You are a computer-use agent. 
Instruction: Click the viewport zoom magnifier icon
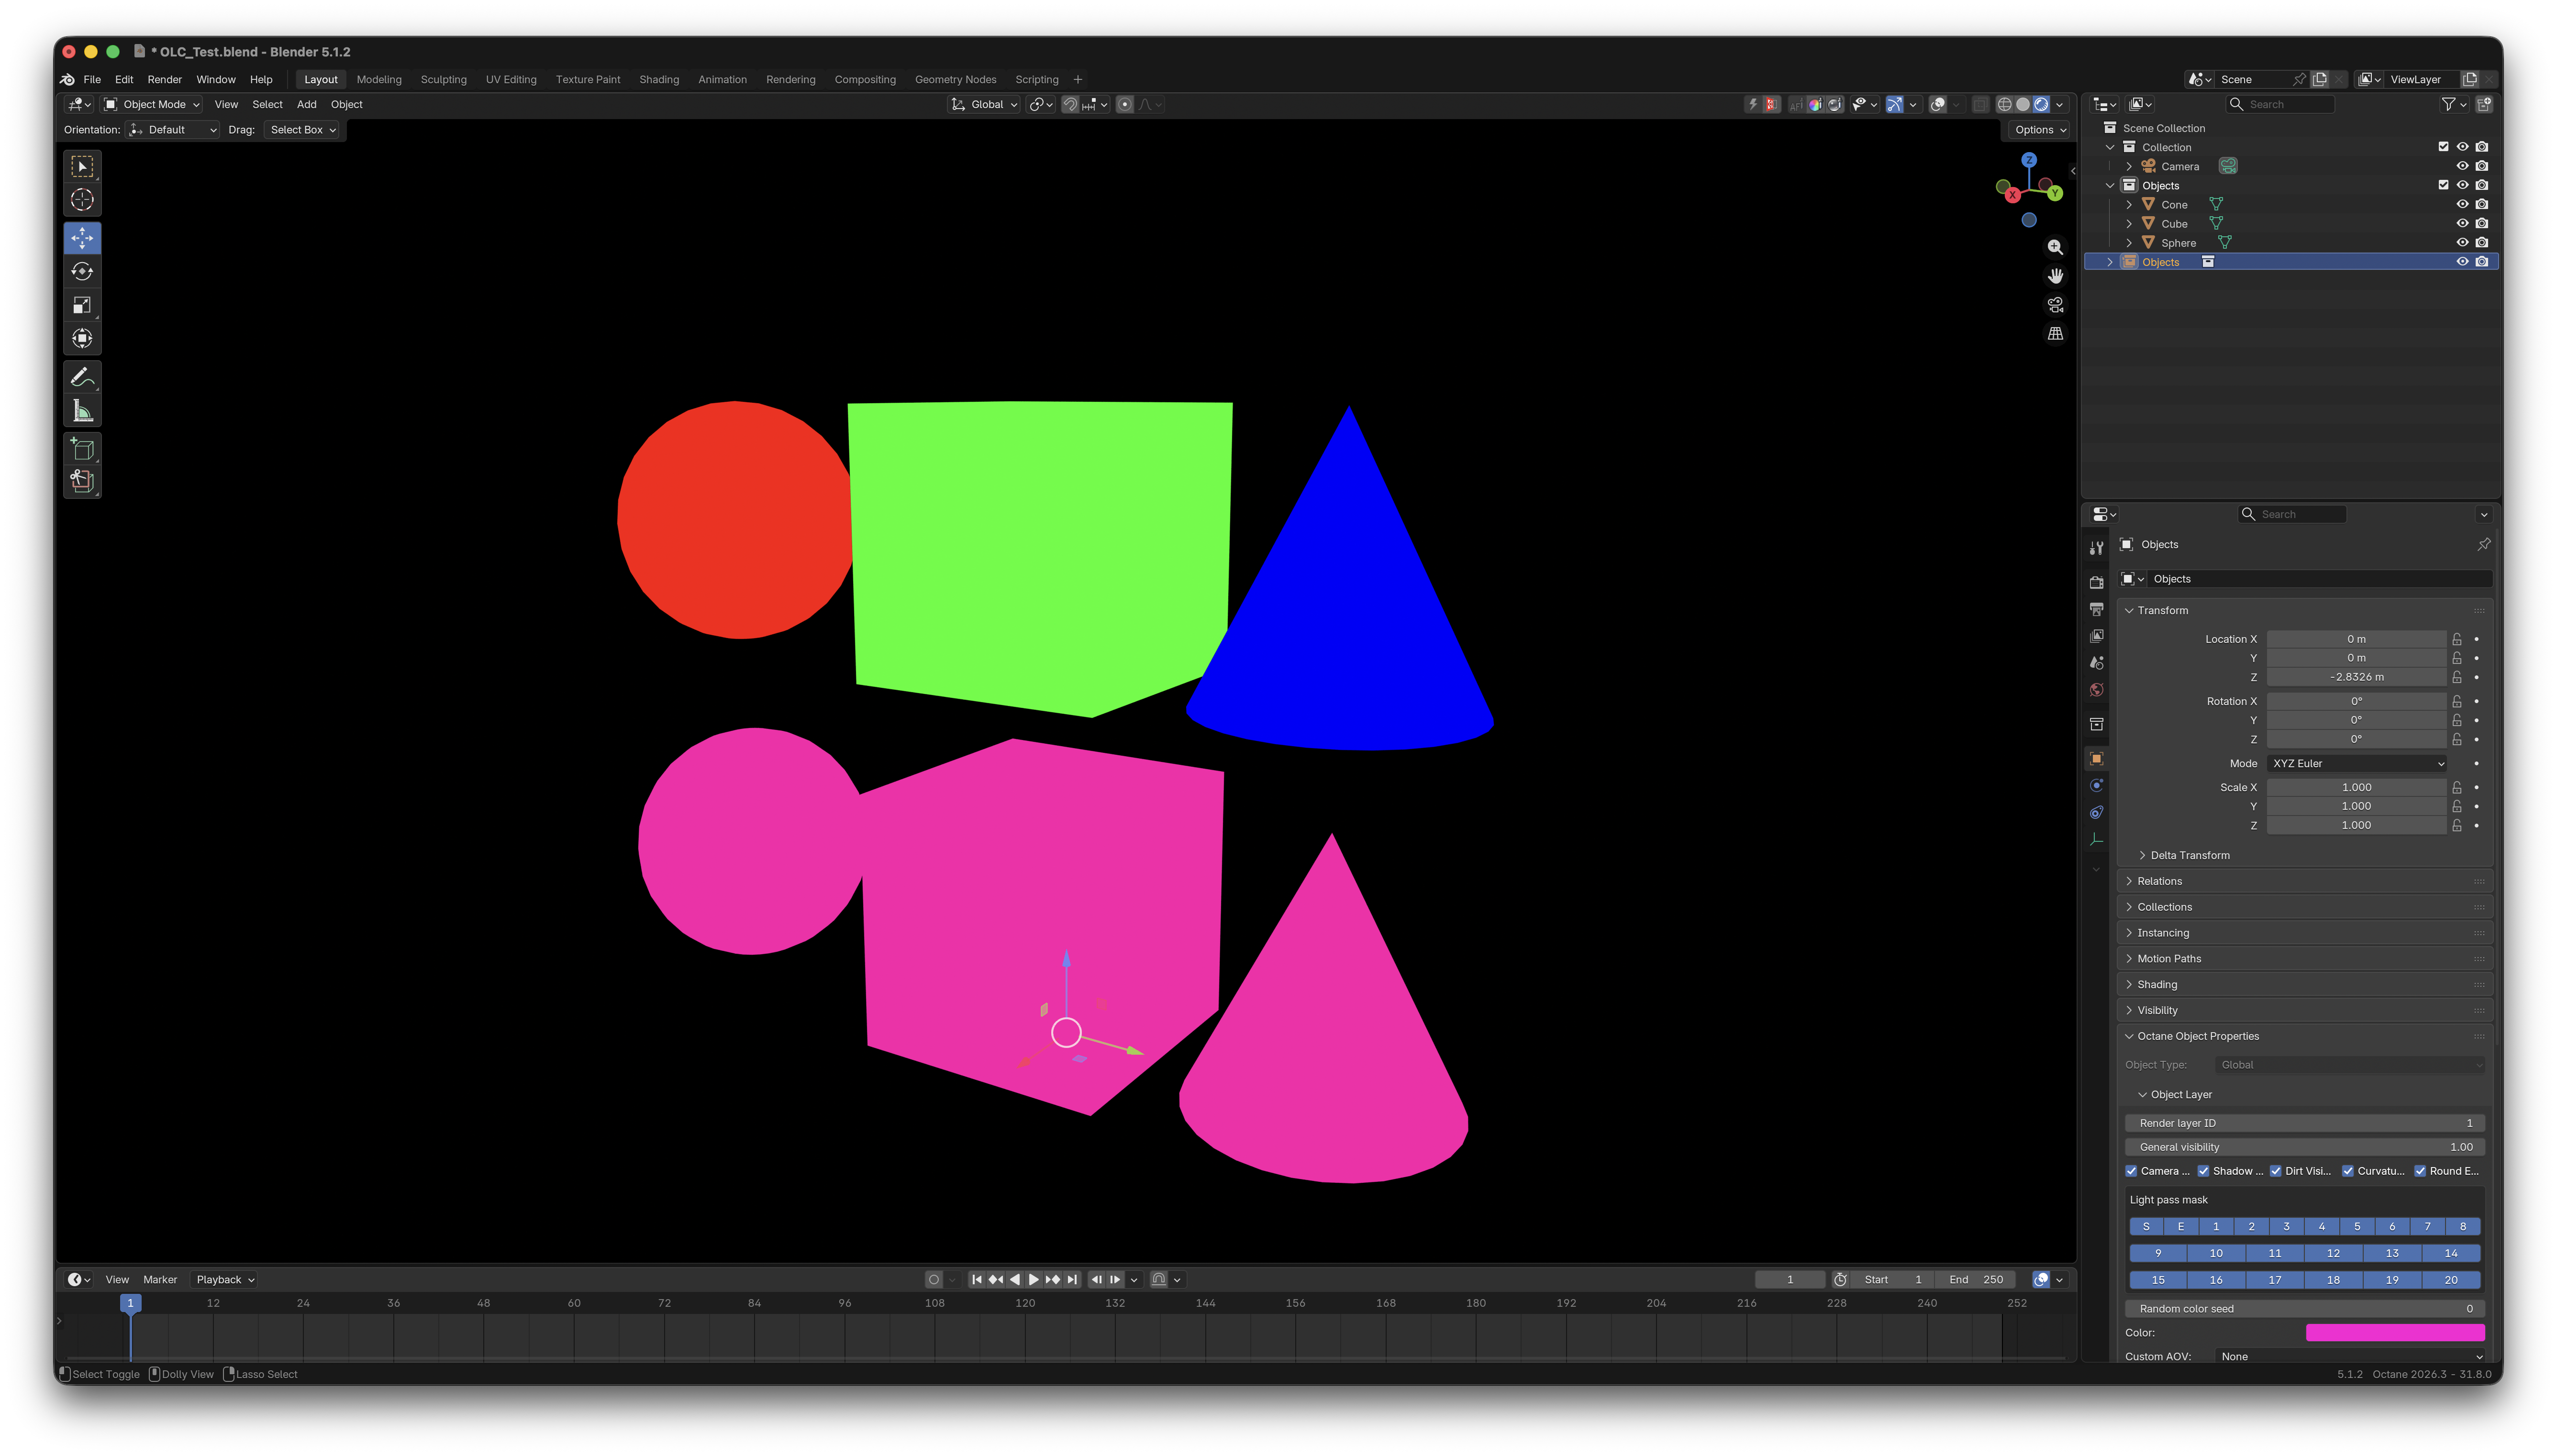pyautogui.click(x=2054, y=247)
